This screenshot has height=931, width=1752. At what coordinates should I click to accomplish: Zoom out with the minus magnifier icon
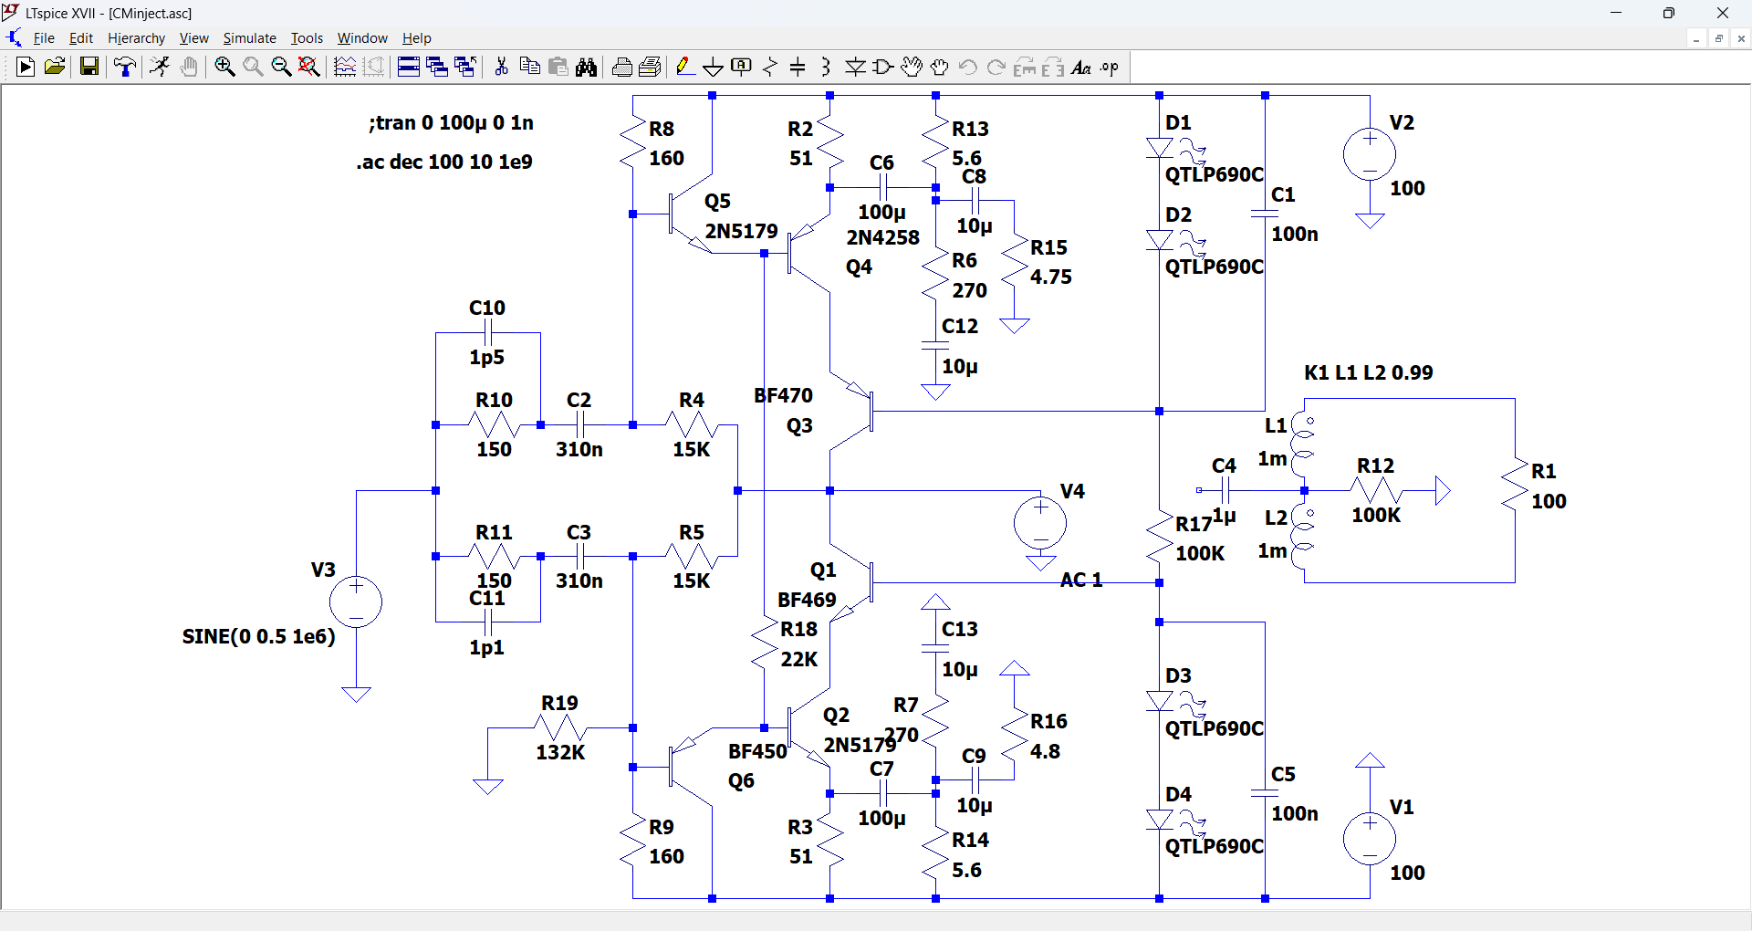(281, 67)
